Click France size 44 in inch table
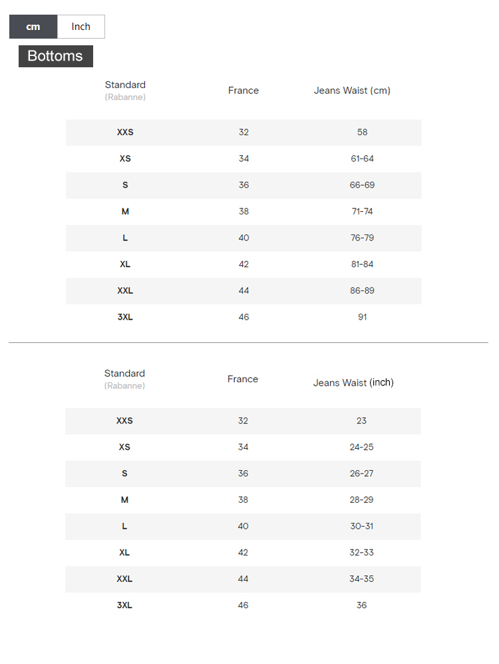The width and height of the screenshot is (499, 664). click(x=243, y=579)
